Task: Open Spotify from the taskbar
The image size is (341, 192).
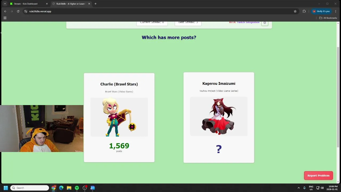Action: (77, 188)
